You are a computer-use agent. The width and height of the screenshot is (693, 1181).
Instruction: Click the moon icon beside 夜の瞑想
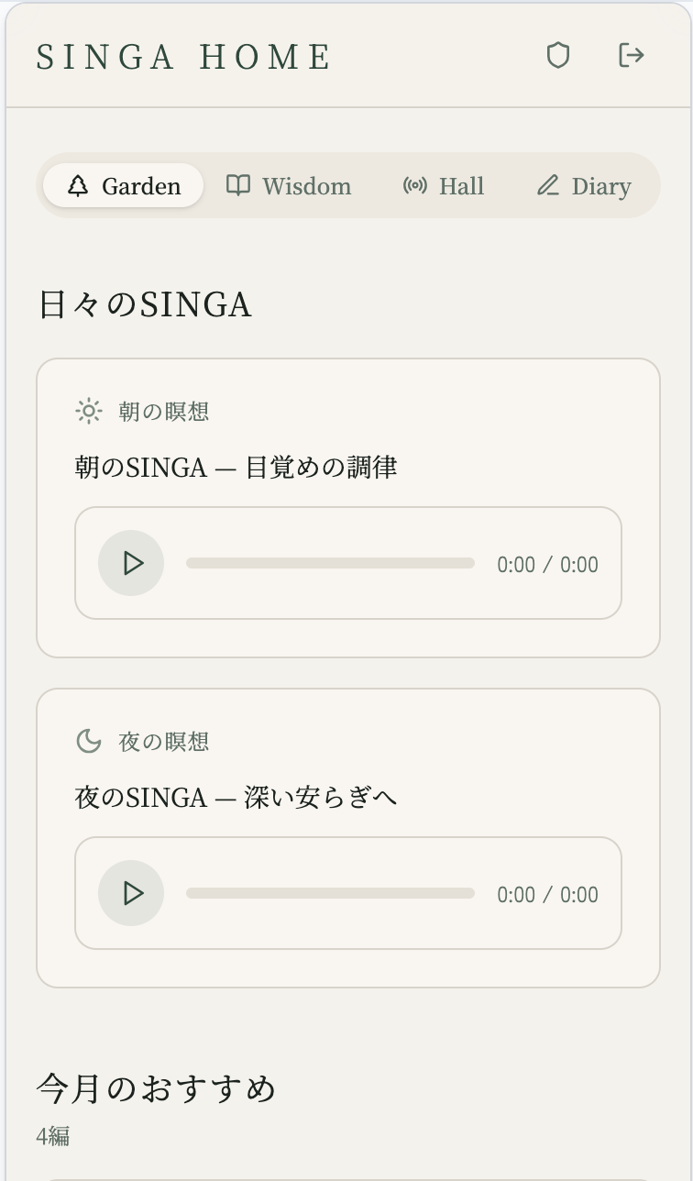click(x=89, y=742)
